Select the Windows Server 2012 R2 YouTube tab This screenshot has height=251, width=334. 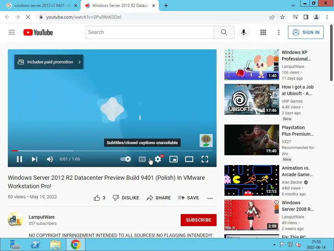[120, 6]
